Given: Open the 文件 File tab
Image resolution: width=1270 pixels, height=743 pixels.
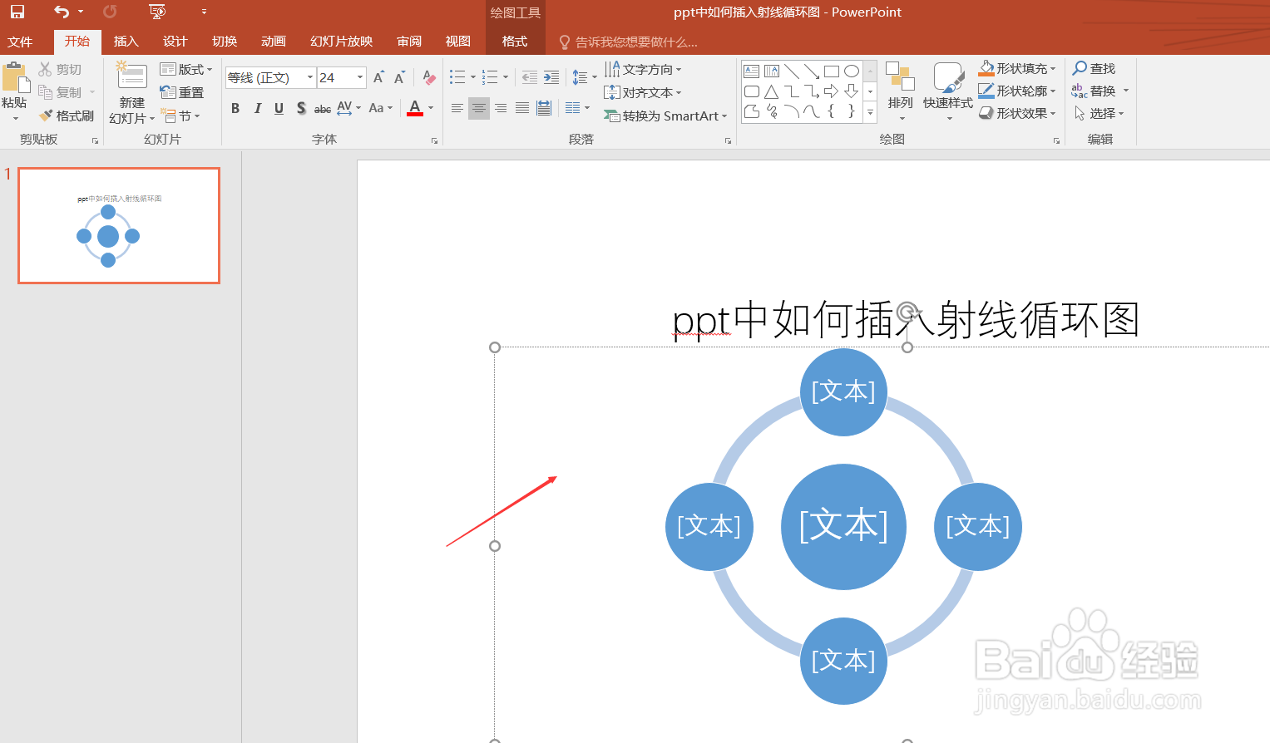Looking at the screenshot, I should click(x=20, y=42).
